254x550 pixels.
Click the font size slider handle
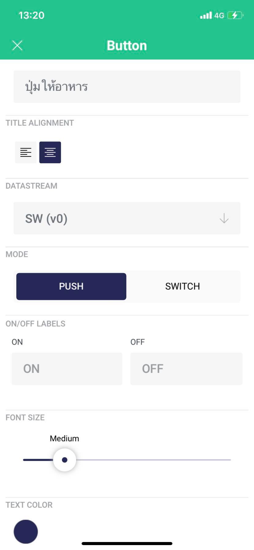click(64, 460)
